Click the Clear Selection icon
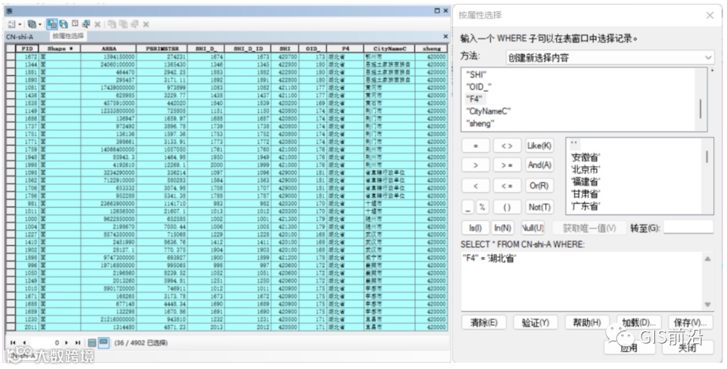 75,24
